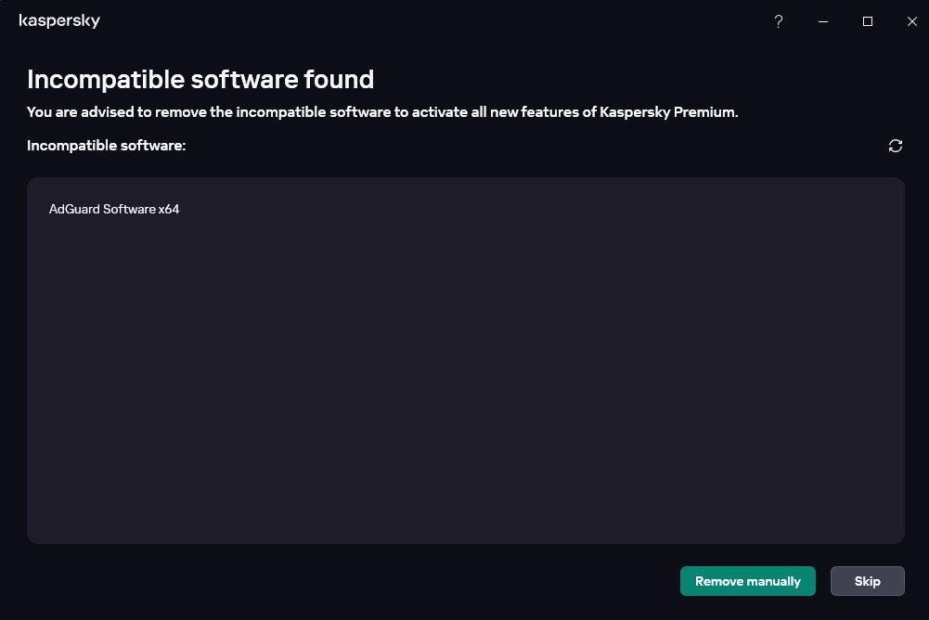
Task: Tap the green Remove manually button
Action: pyautogui.click(x=748, y=581)
